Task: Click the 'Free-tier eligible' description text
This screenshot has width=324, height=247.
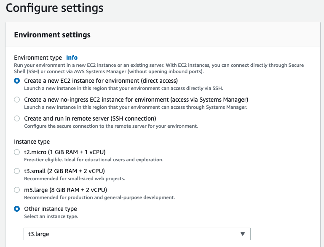Action: click(94, 160)
